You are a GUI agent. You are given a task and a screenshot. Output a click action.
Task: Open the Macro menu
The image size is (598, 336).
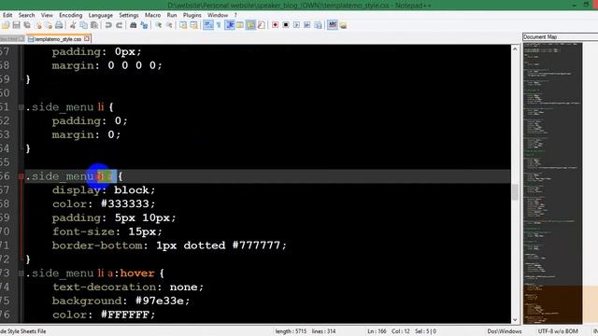pyautogui.click(x=152, y=15)
